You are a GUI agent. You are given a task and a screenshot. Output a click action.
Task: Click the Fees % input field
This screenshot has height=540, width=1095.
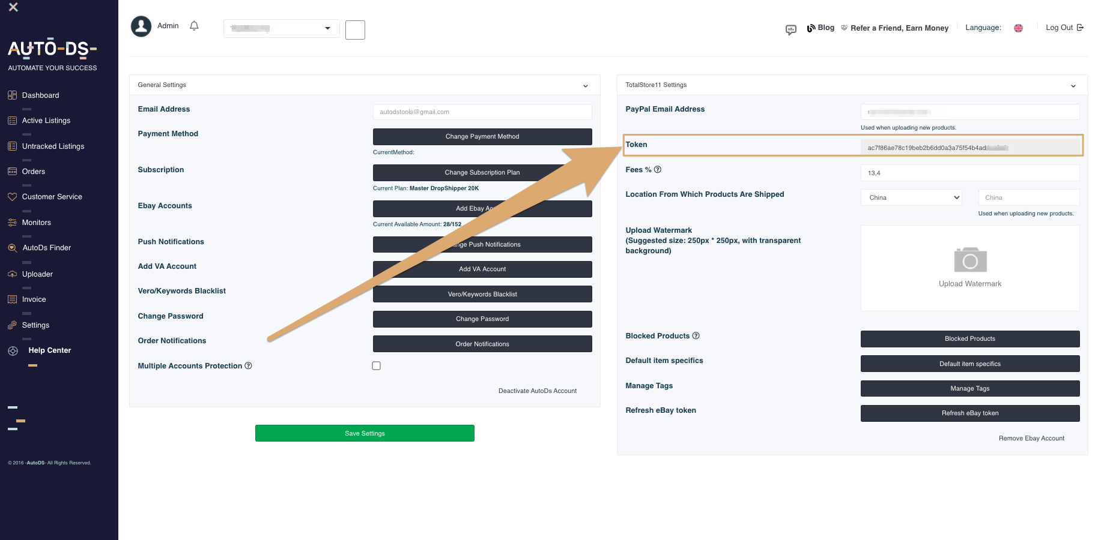[x=970, y=173]
